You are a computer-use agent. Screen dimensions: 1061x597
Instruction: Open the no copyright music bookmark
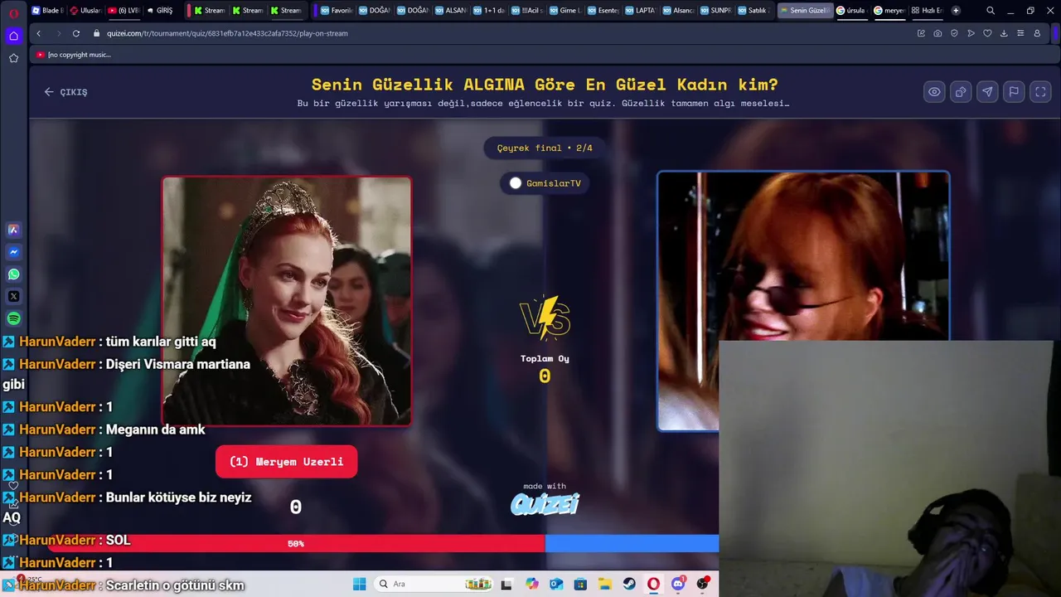[74, 55]
